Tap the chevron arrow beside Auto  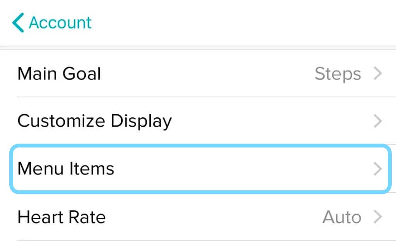[378, 217]
